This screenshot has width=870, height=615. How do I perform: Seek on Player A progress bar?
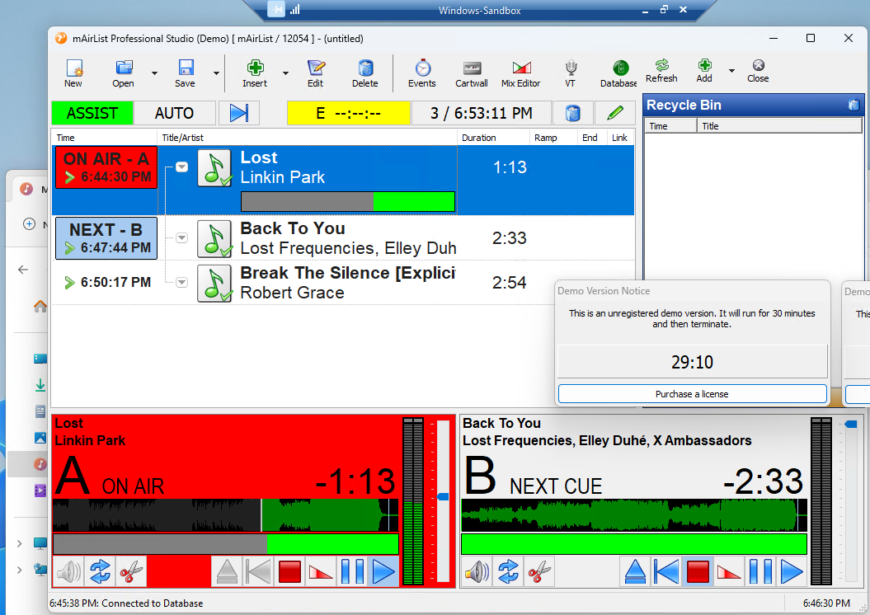pyautogui.click(x=226, y=544)
